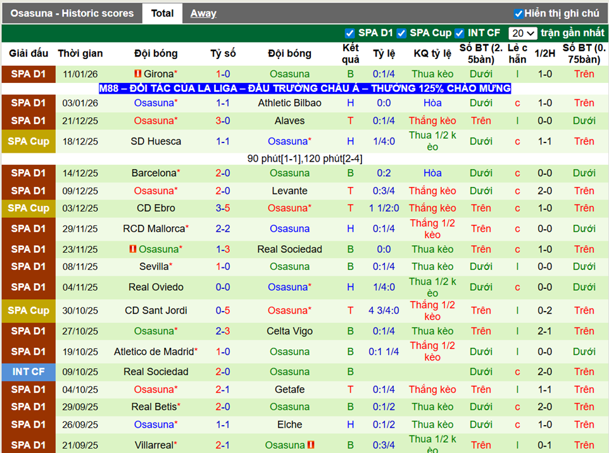The image size is (609, 453).
Task: Click red card icon in the Villarreal row
Action: click(x=311, y=444)
